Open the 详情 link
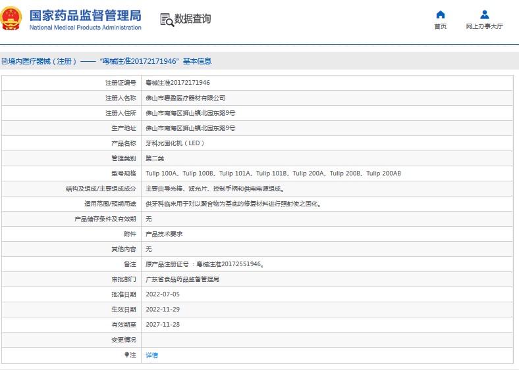 coord(152,355)
